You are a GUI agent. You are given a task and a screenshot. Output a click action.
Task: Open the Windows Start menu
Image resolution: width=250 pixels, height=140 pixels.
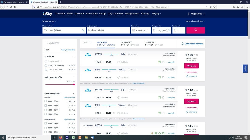coord(3,138)
